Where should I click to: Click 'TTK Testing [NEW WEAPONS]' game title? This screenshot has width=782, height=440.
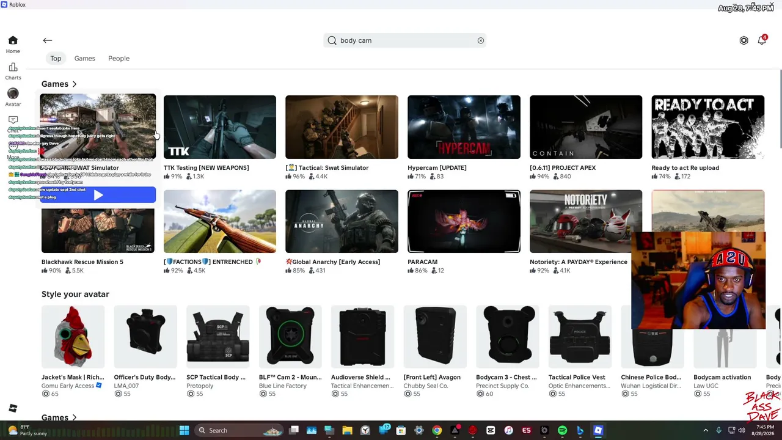coord(206,167)
